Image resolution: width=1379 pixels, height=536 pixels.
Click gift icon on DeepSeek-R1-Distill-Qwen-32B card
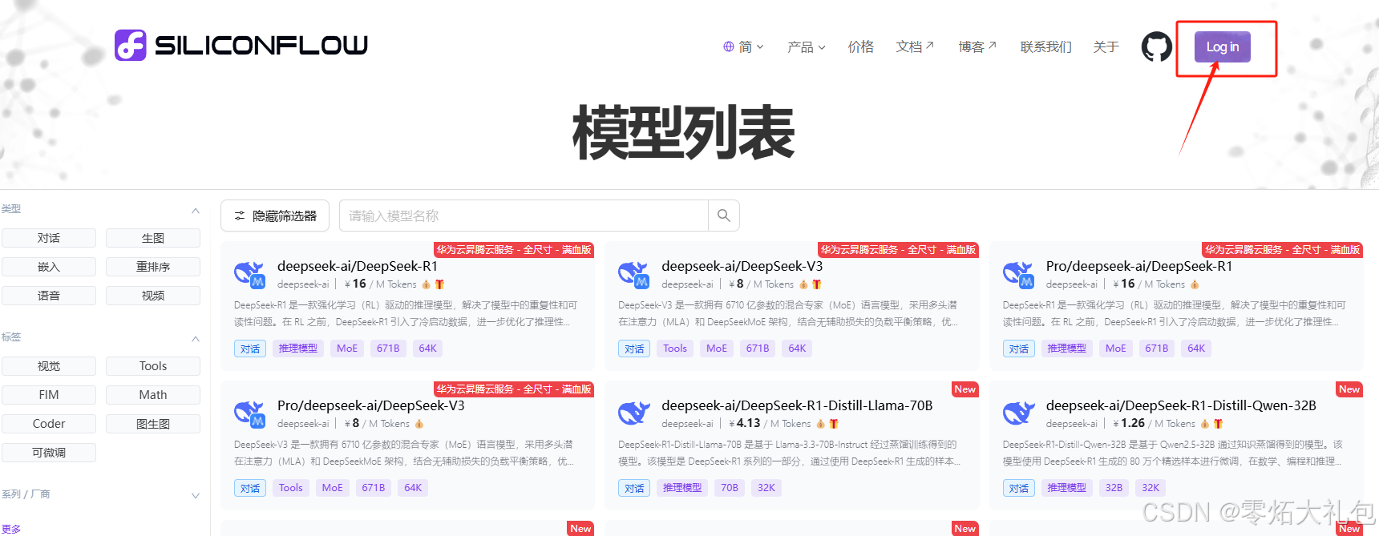(x=1218, y=424)
